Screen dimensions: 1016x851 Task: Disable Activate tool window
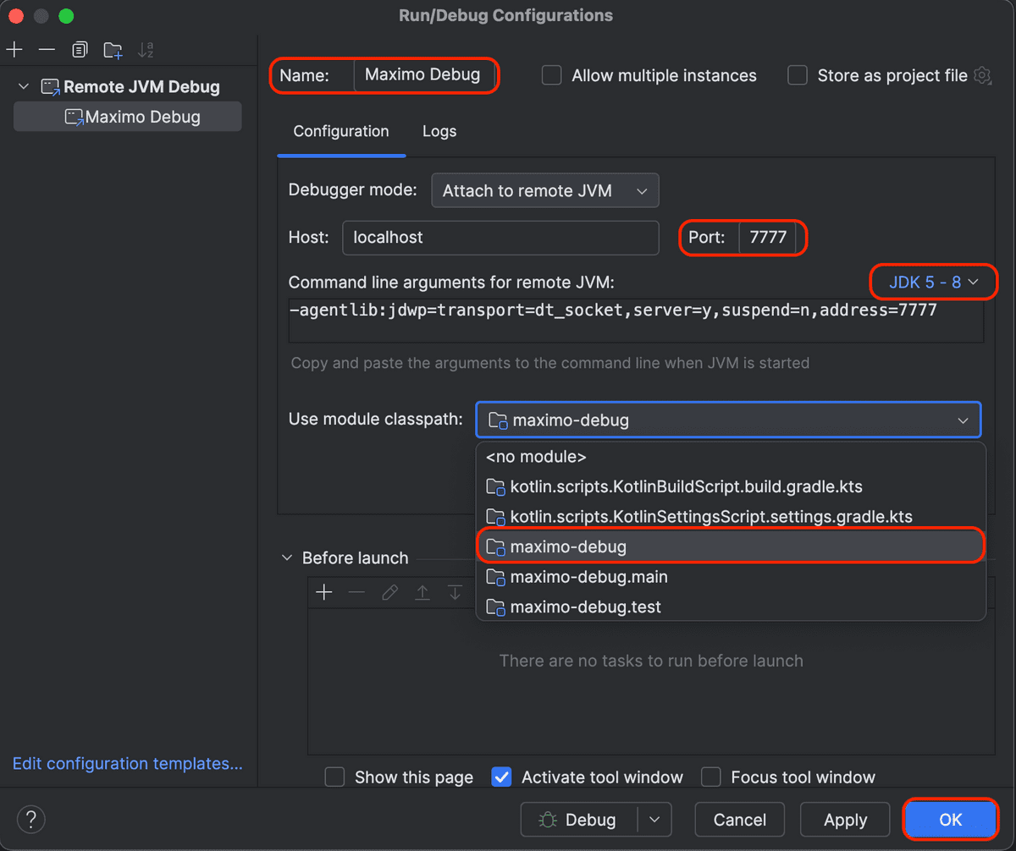[501, 777]
